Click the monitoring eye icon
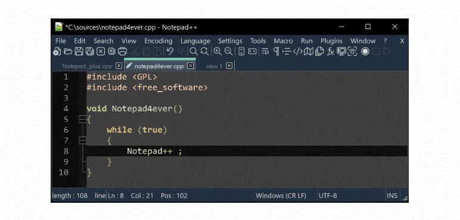Image resolution: width=460 pixels, height=220 pixels. 352,52
